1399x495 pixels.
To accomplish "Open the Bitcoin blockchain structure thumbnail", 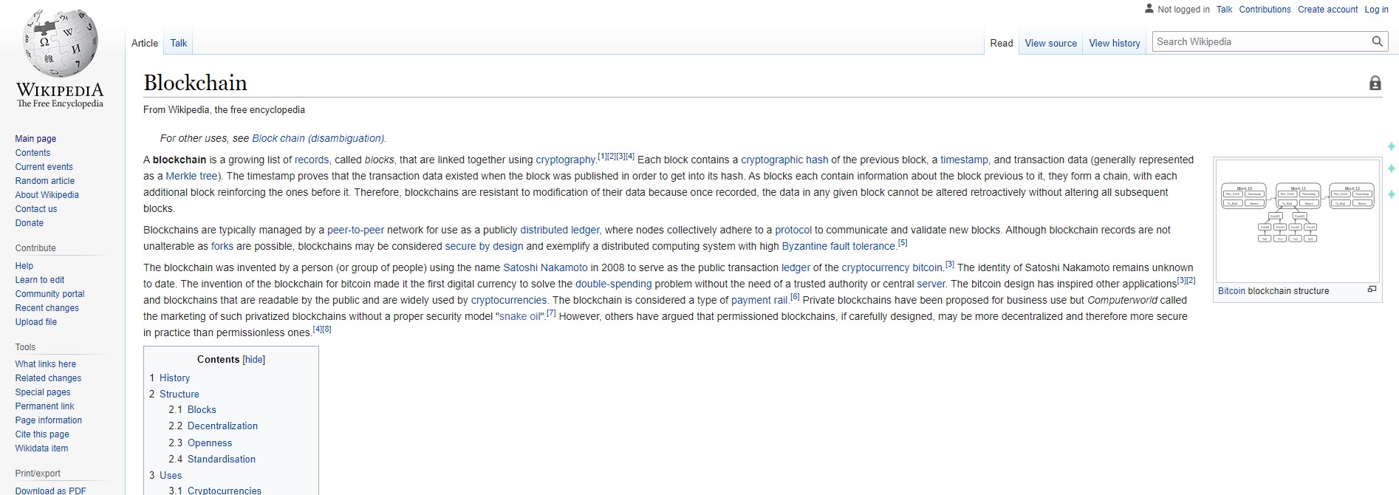I will 1298,220.
